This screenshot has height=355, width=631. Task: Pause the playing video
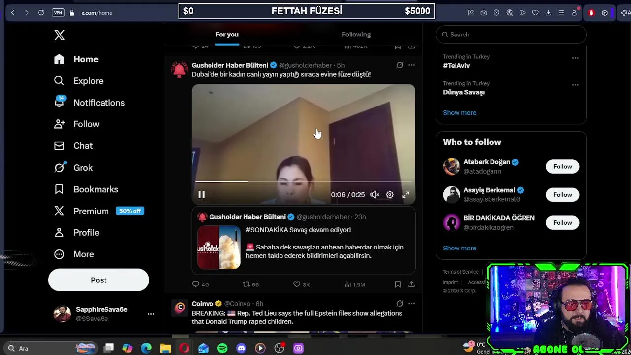(x=201, y=195)
